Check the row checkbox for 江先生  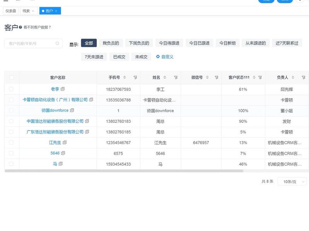[11, 142]
